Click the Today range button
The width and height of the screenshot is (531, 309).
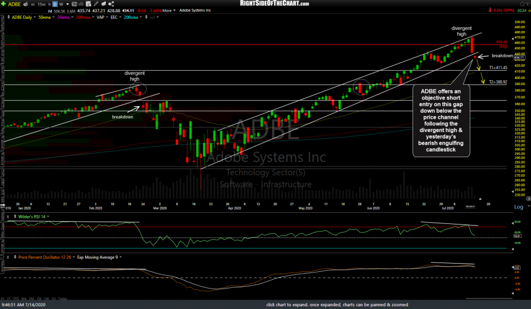63,299
